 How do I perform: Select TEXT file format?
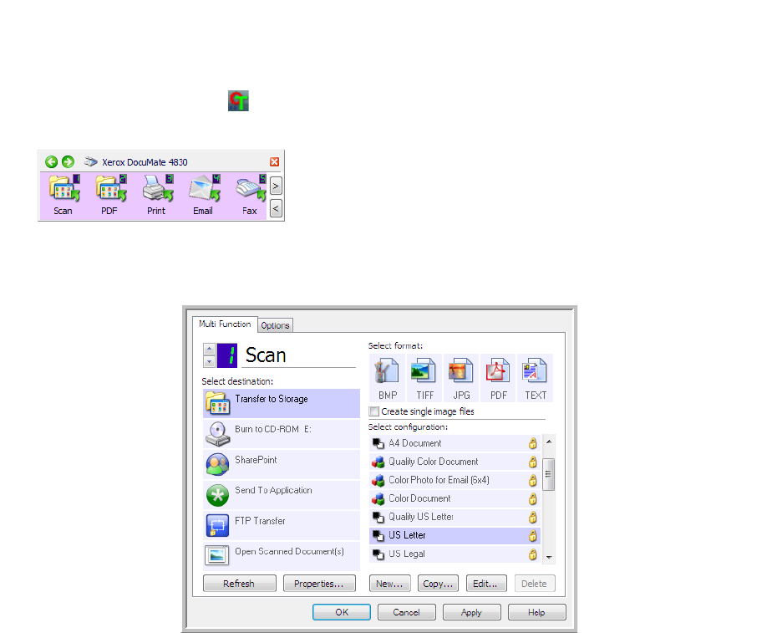point(536,378)
